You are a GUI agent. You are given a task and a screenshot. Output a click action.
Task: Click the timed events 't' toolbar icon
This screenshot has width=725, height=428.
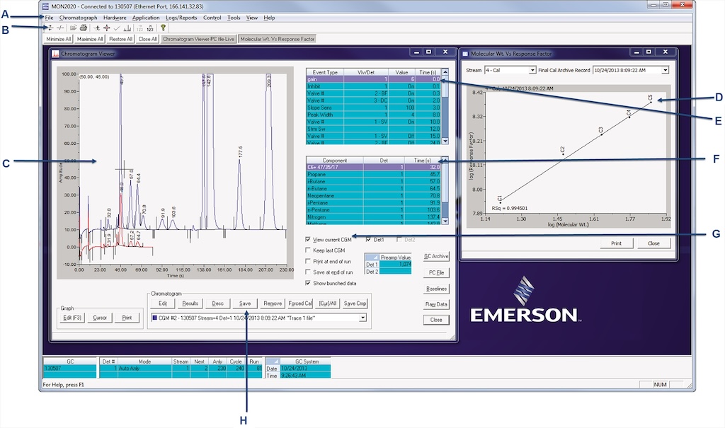[x=96, y=28]
